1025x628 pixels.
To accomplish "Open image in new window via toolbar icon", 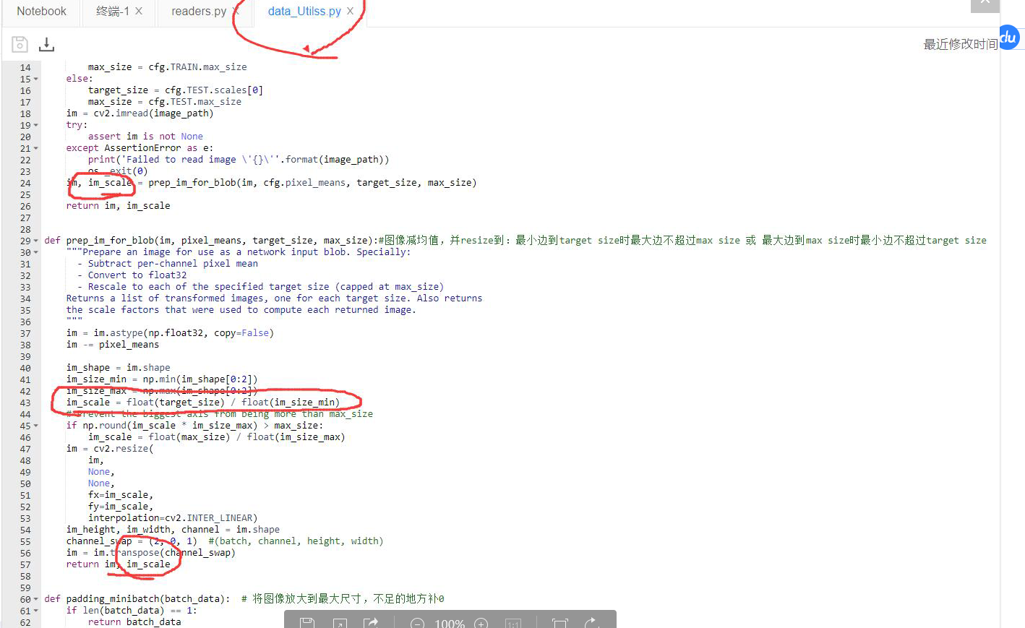I will pos(340,621).
